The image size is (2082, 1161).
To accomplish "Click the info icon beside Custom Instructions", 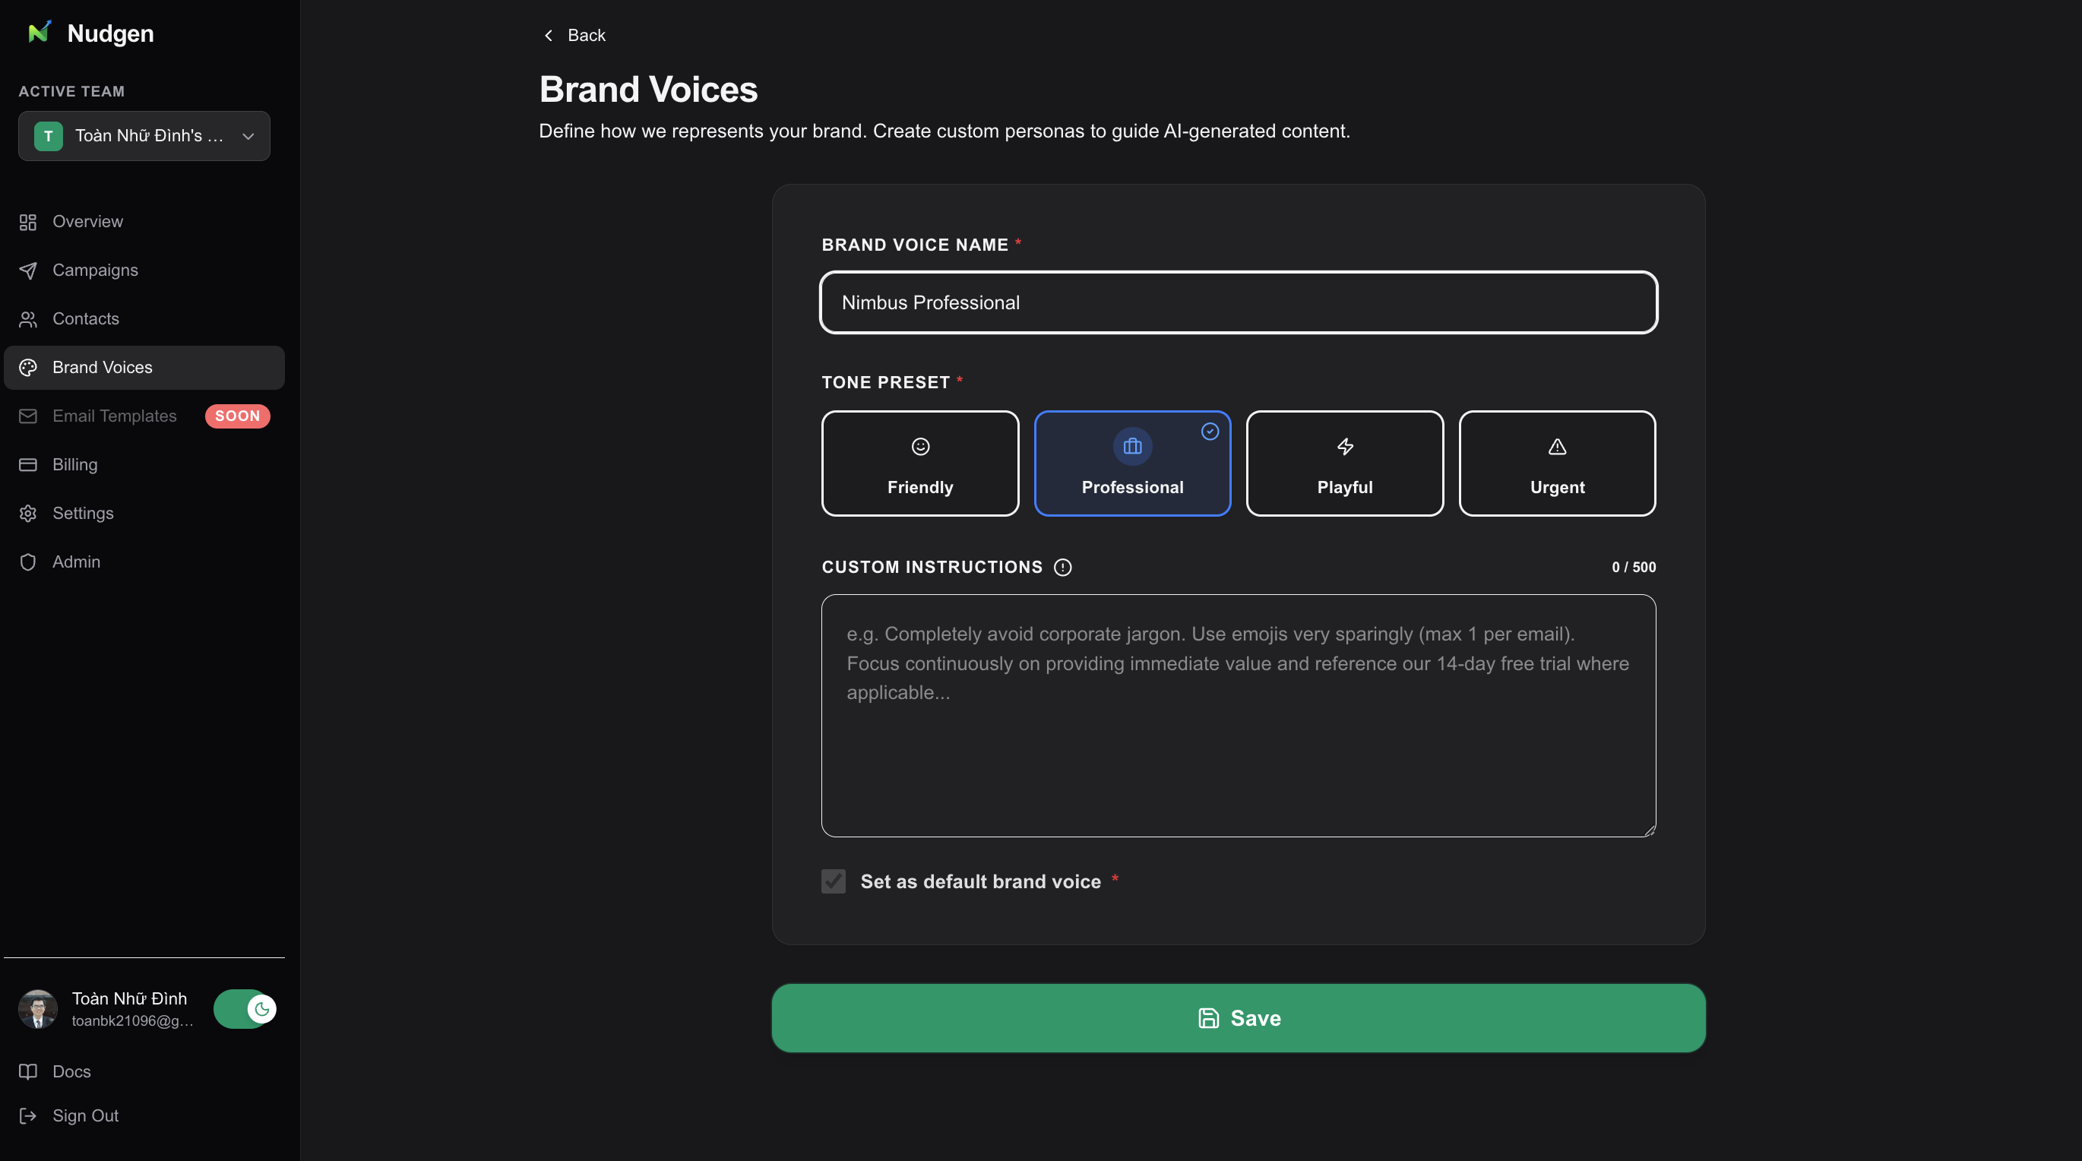I will click(x=1062, y=567).
